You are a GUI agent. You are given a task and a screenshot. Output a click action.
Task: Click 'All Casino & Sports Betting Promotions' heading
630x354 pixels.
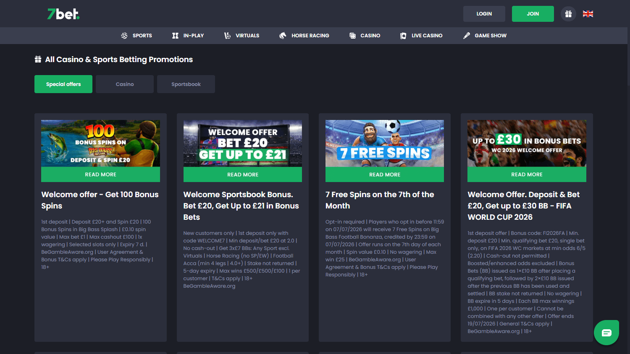[x=119, y=59]
